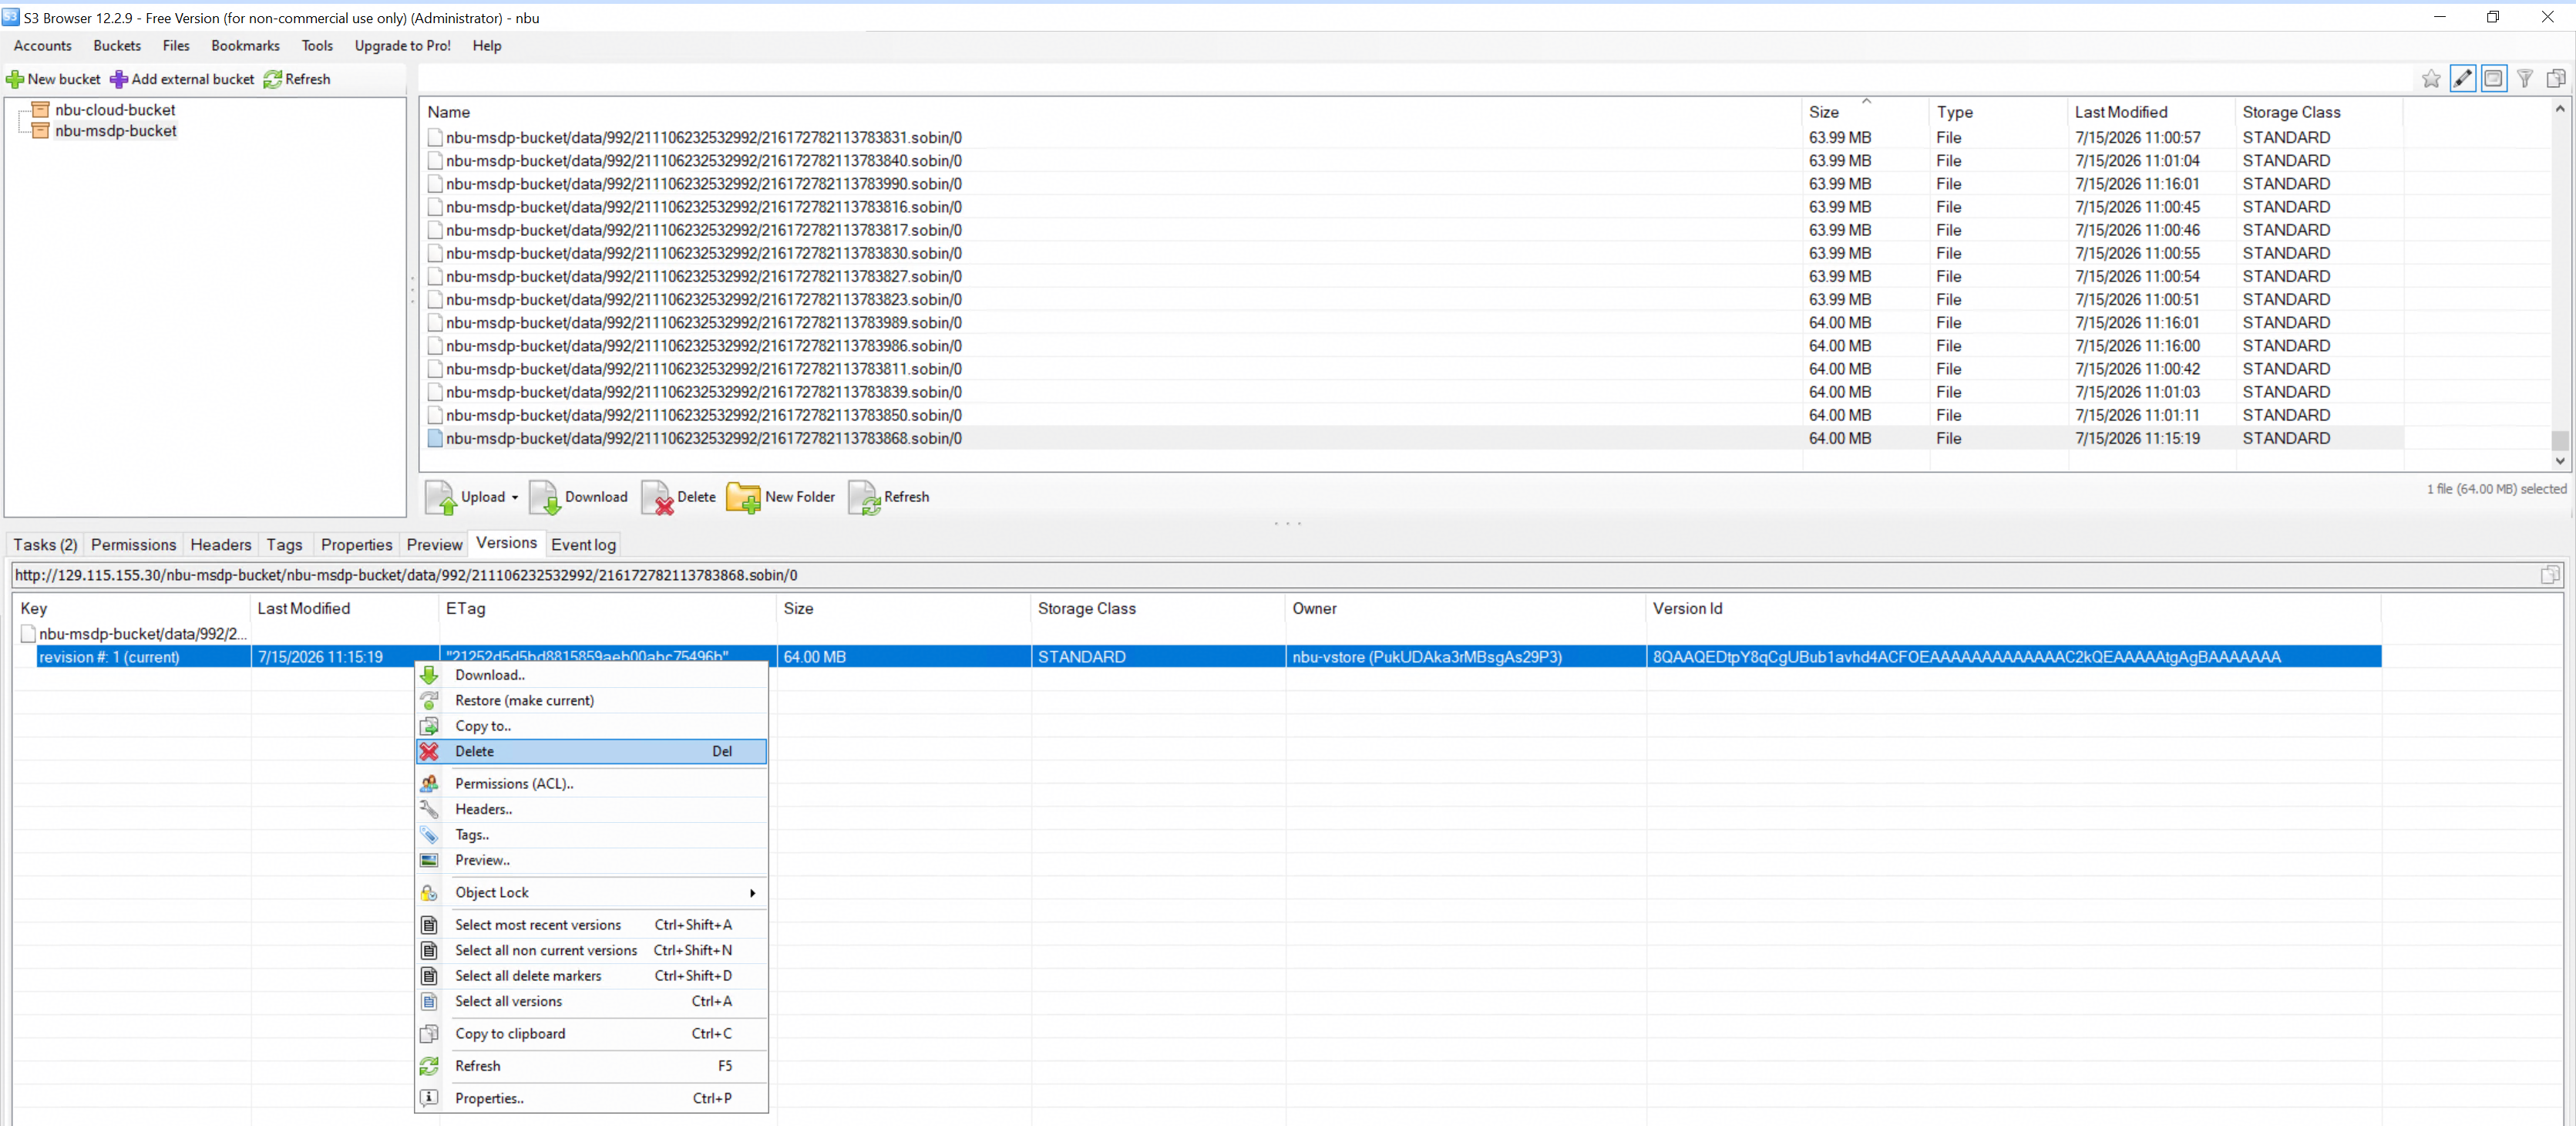This screenshot has width=2576, height=1126.
Task: Choose Restore (make current) in context menu
Action: click(592, 700)
